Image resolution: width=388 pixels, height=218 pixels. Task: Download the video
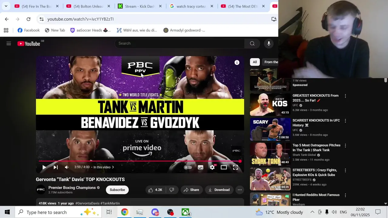tap(219, 190)
